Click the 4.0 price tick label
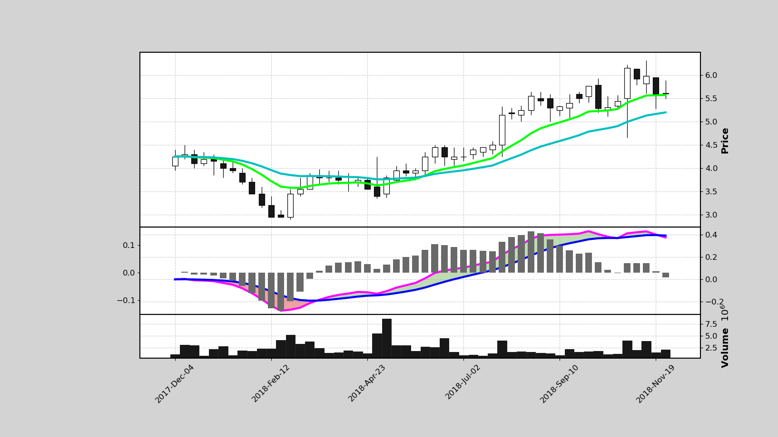The width and height of the screenshot is (778, 437). pyautogui.click(x=711, y=169)
